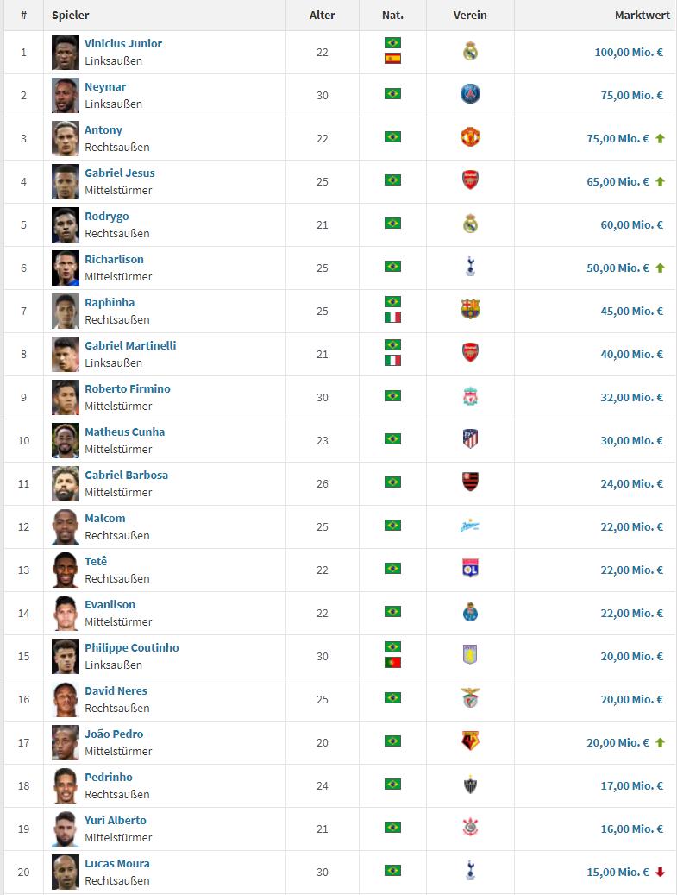Viewport: 677px width, 895px height.
Task: Open the Manchester United crest in Antony's row
Action: pyautogui.click(x=470, y=138)
